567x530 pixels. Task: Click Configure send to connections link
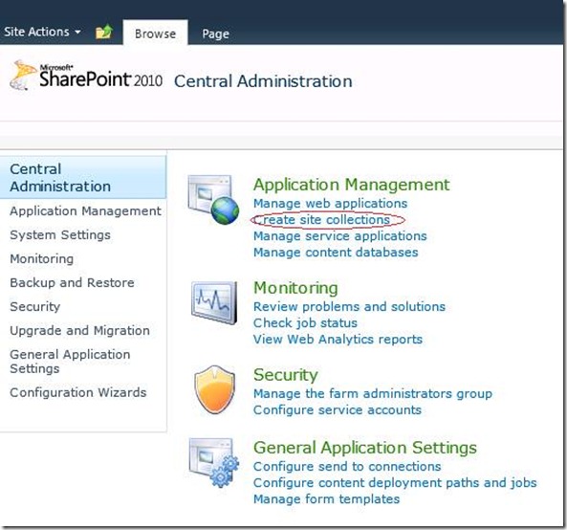[347, 466]
